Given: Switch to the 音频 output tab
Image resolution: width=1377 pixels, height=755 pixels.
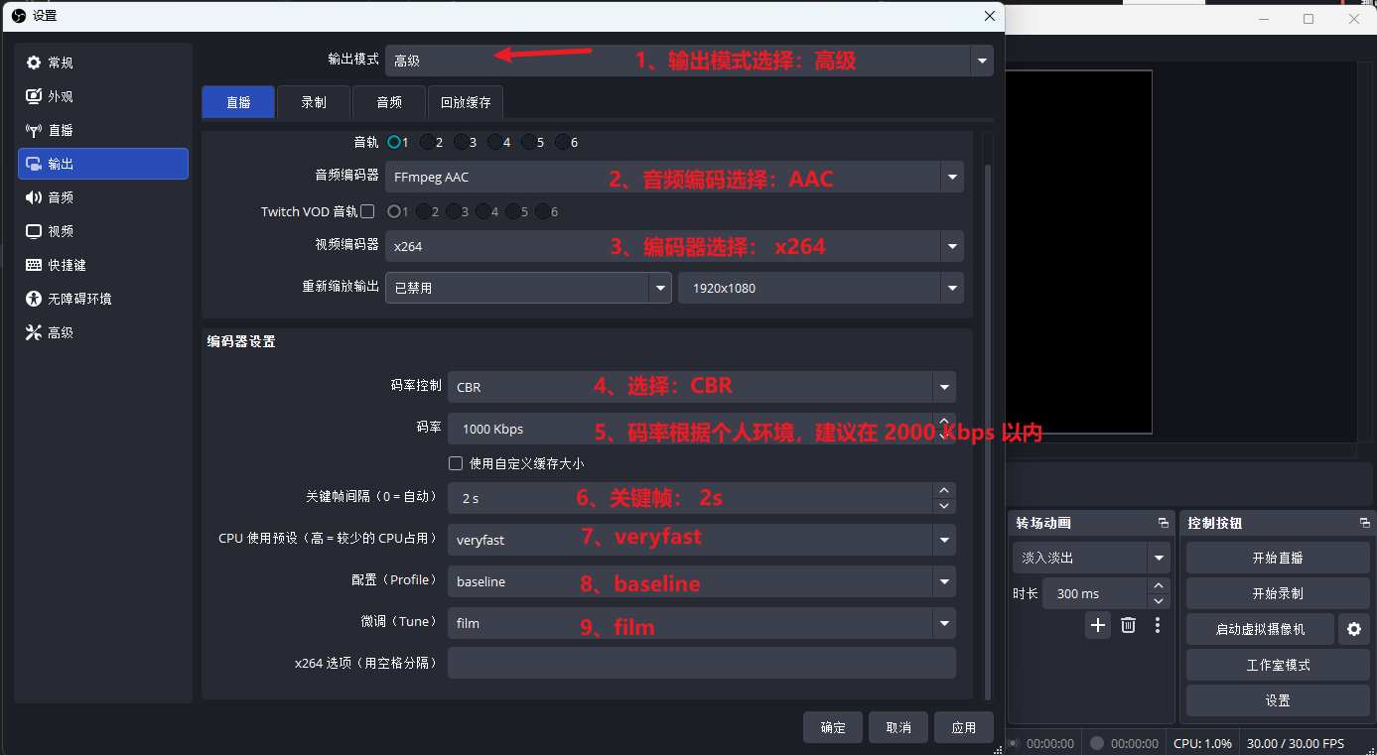Looking at the screenshot, I should [389, 102].
